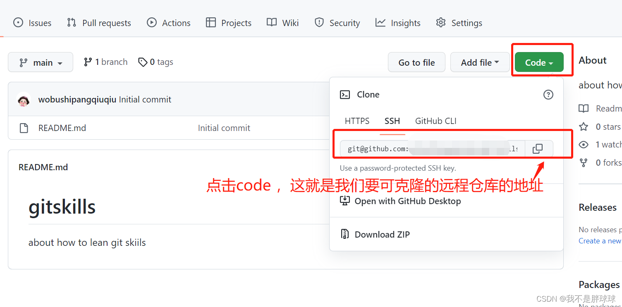Image resolution: width=622 pixels, height=307 pixels.
Task: Toggle the green Code dropdown button
Action: [539, 62]
